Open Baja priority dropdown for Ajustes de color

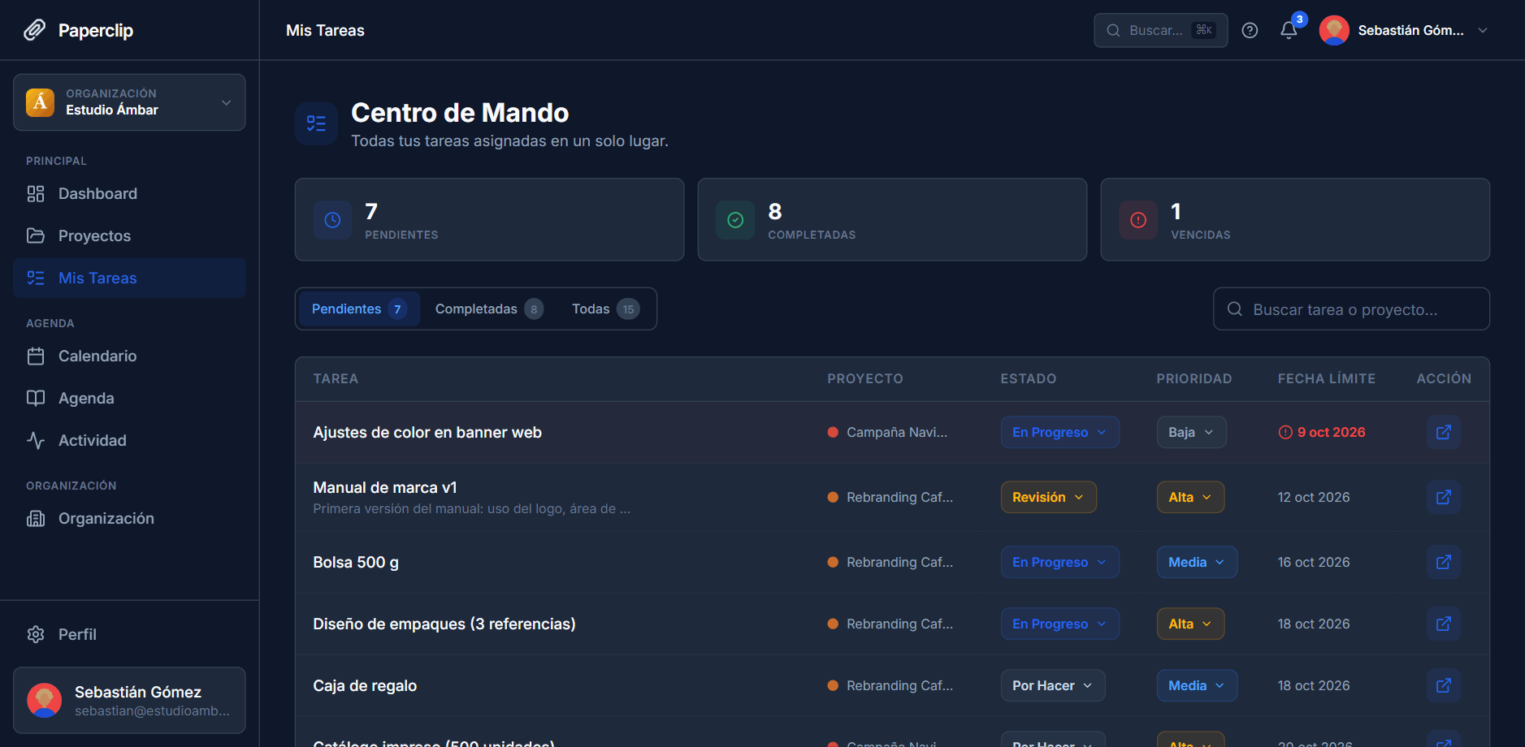[1191, 432]
